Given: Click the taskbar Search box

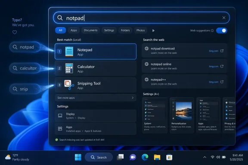Looking at the screenshot, I should point(99,157).
